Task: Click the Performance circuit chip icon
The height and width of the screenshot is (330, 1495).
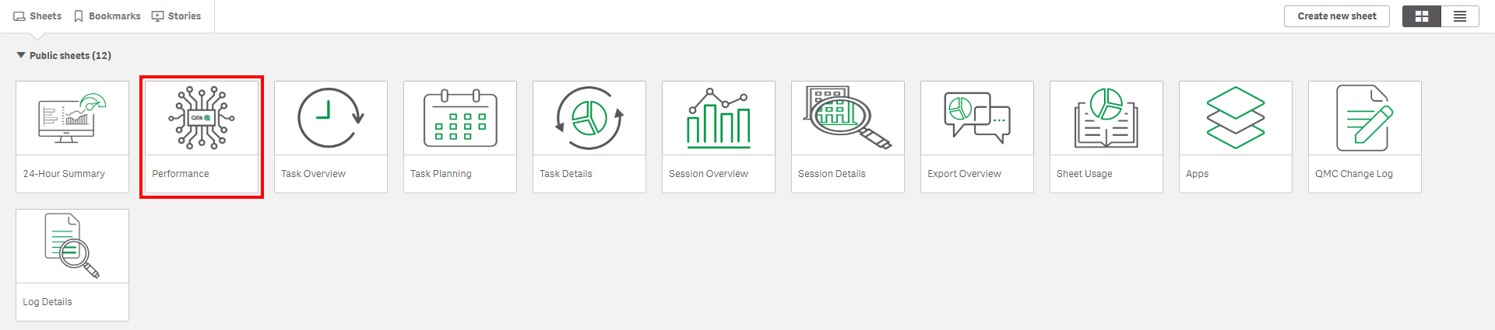Action: point(202,118)
